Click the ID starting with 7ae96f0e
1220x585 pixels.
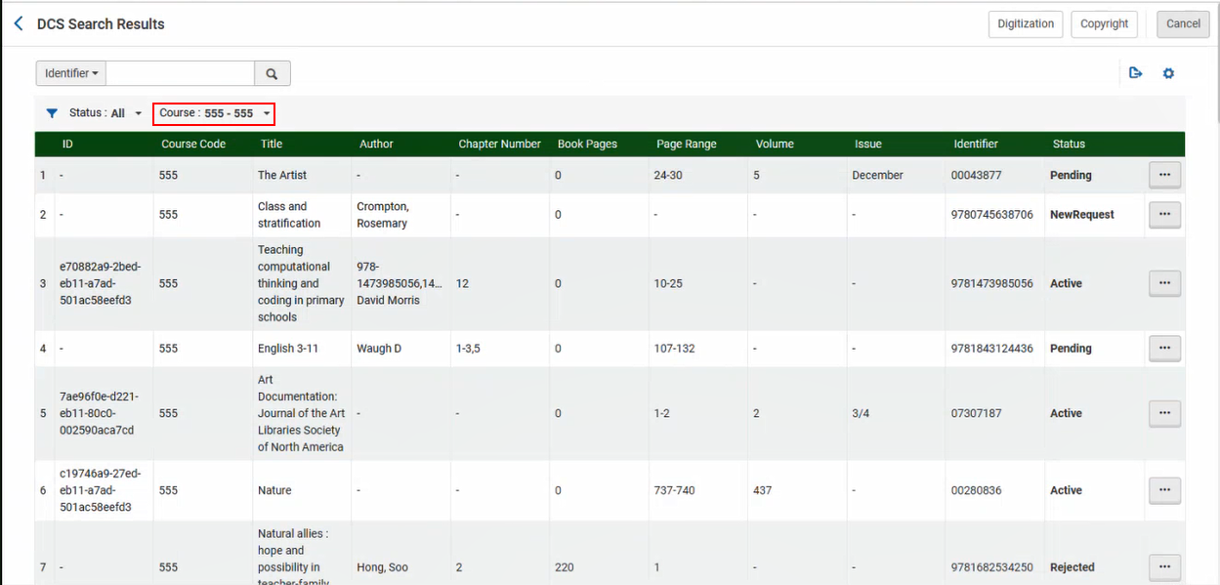(99, 413)
